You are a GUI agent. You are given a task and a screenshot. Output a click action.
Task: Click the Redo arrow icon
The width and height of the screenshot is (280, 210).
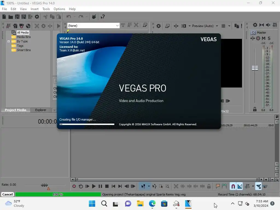pos(81,17)
